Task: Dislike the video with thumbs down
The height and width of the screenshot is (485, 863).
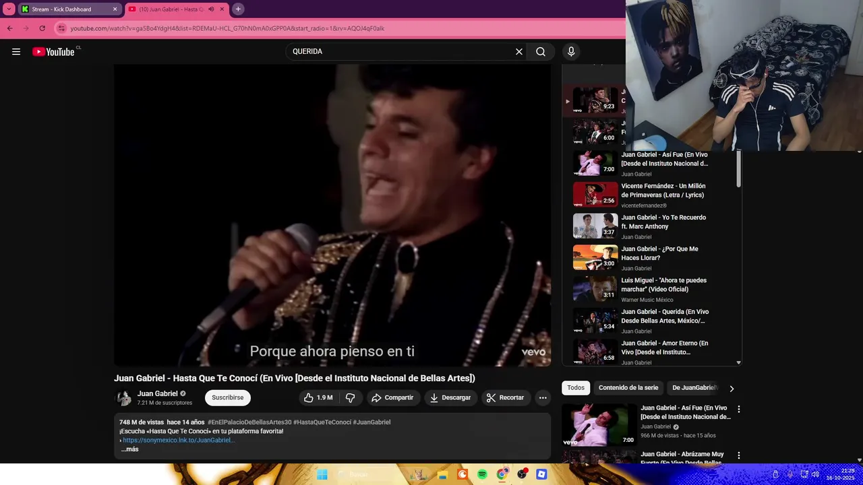Action: click(351, 397)
